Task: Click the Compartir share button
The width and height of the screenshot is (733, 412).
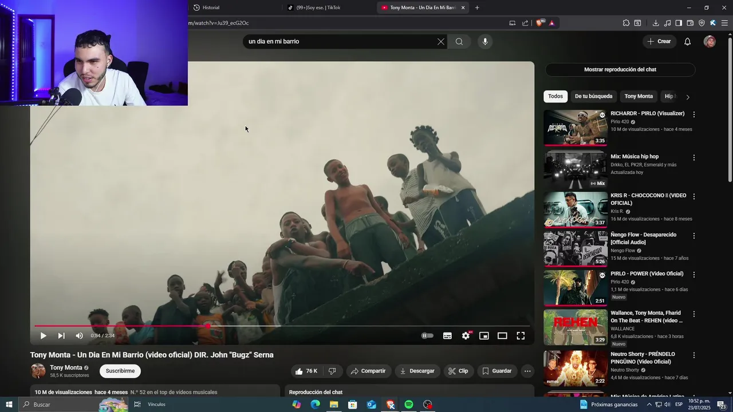Action: 368,371
